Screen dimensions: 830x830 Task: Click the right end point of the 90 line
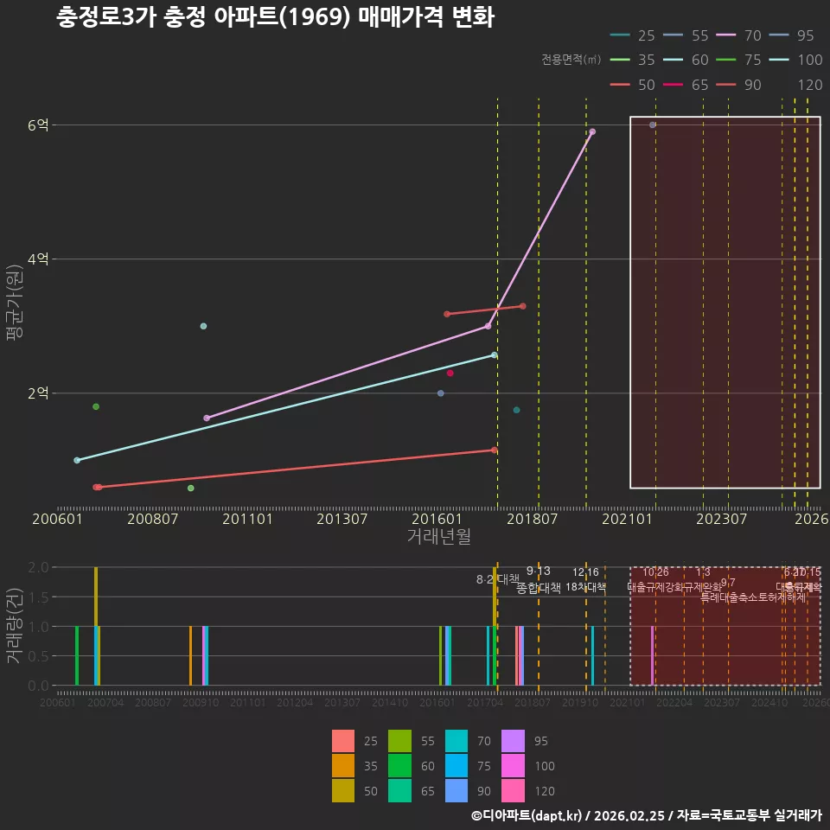pos(523,306)
